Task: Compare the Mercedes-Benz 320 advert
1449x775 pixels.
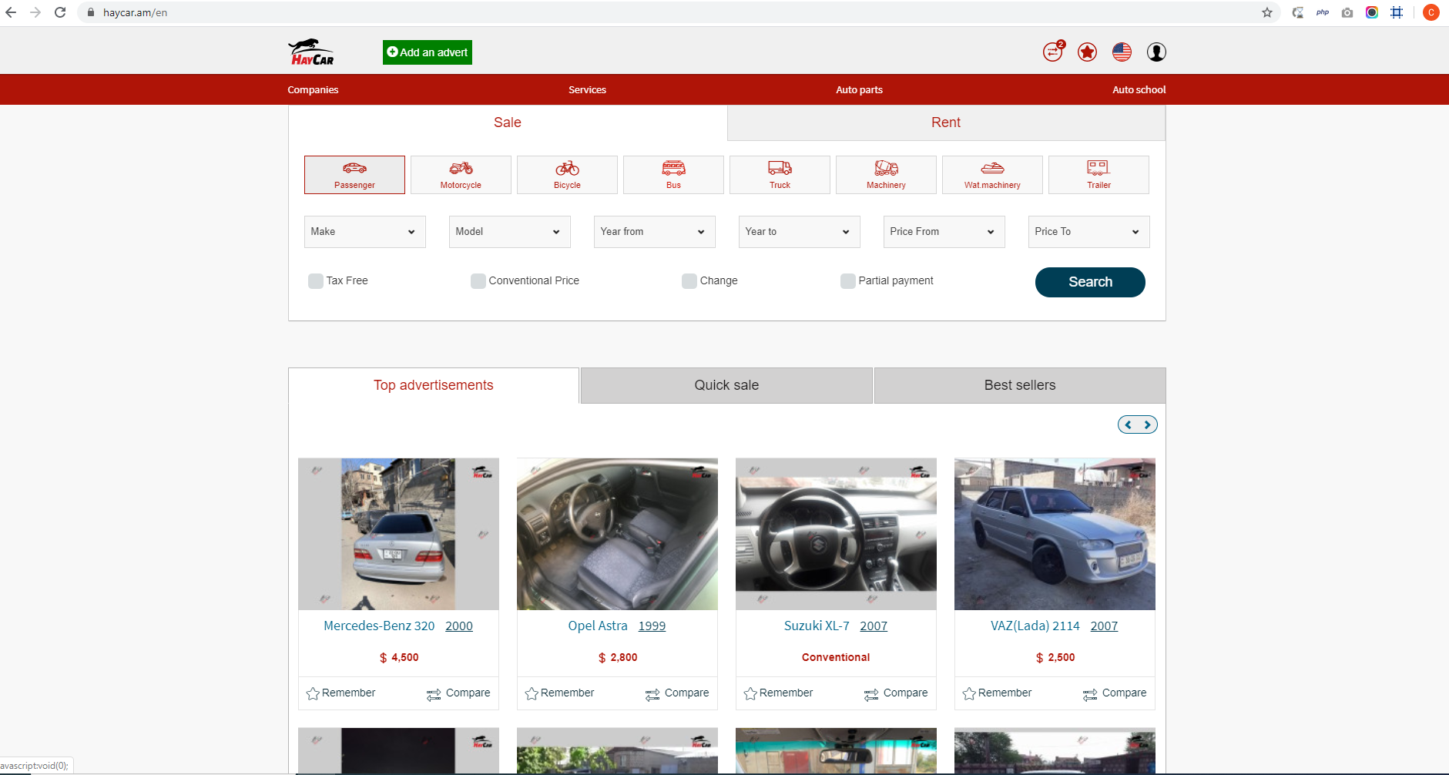Action: click(458, 693)
